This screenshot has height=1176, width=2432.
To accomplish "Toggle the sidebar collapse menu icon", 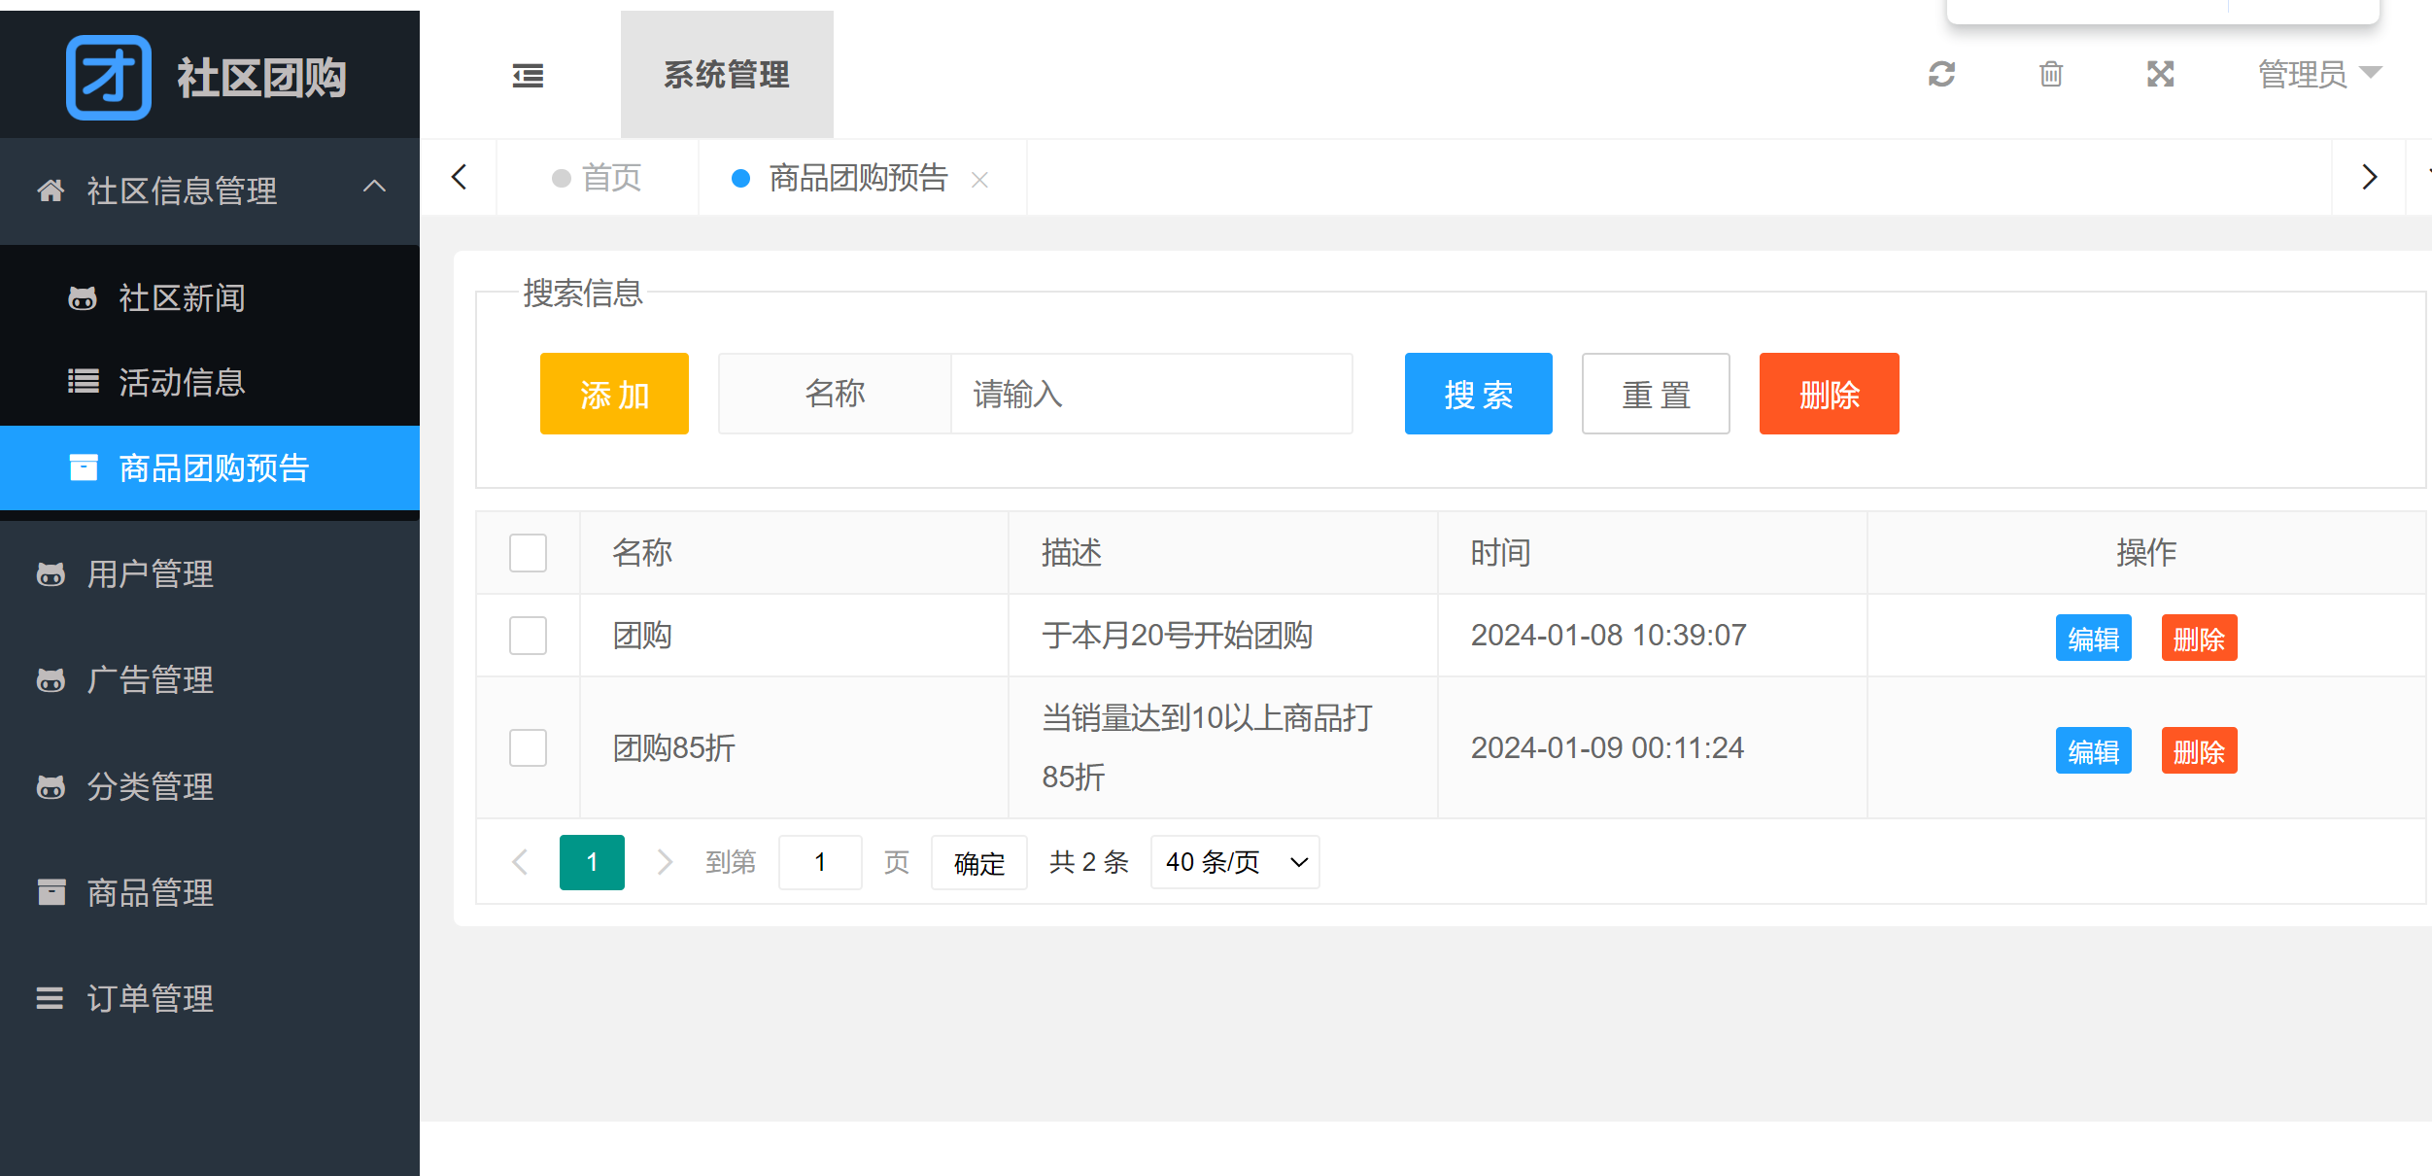I will coord(528,75).
